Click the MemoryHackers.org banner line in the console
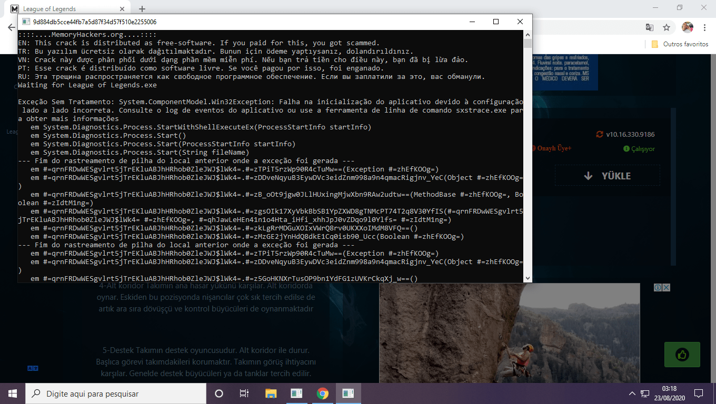The image size is (716, 404). (87, 34)
